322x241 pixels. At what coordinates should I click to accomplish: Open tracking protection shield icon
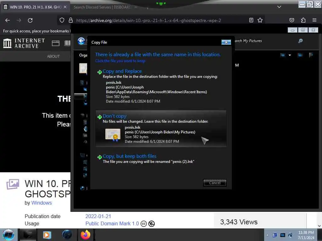pyautogui.click(x=62, y=20)
